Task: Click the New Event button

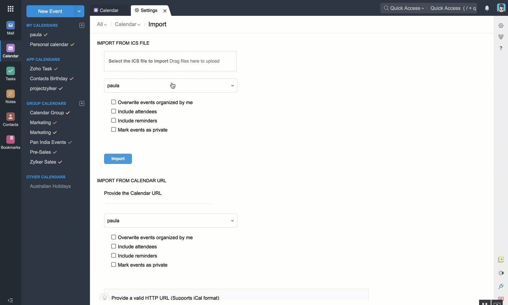Action: tap(50, 11)
